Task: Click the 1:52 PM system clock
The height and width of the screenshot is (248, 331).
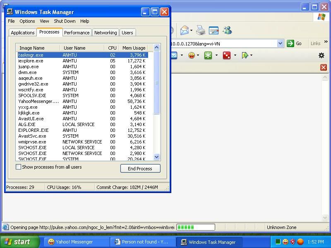Action: (x=316, y=242)
